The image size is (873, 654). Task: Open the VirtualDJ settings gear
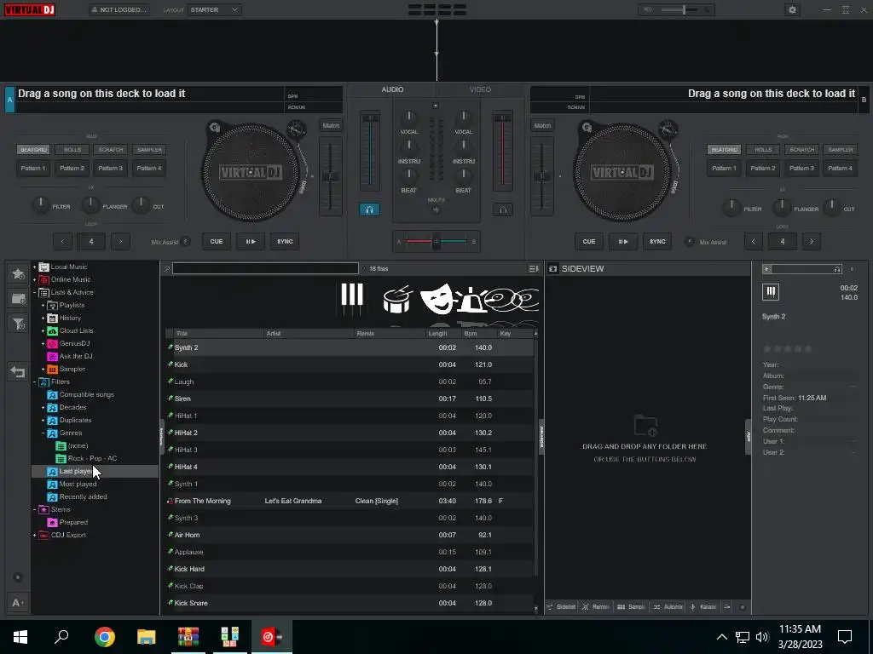point(792,9)
